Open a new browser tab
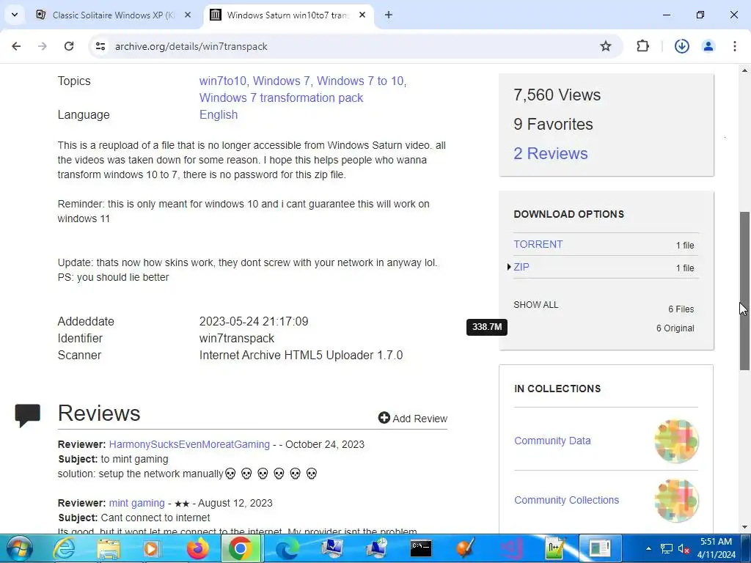 389,15
